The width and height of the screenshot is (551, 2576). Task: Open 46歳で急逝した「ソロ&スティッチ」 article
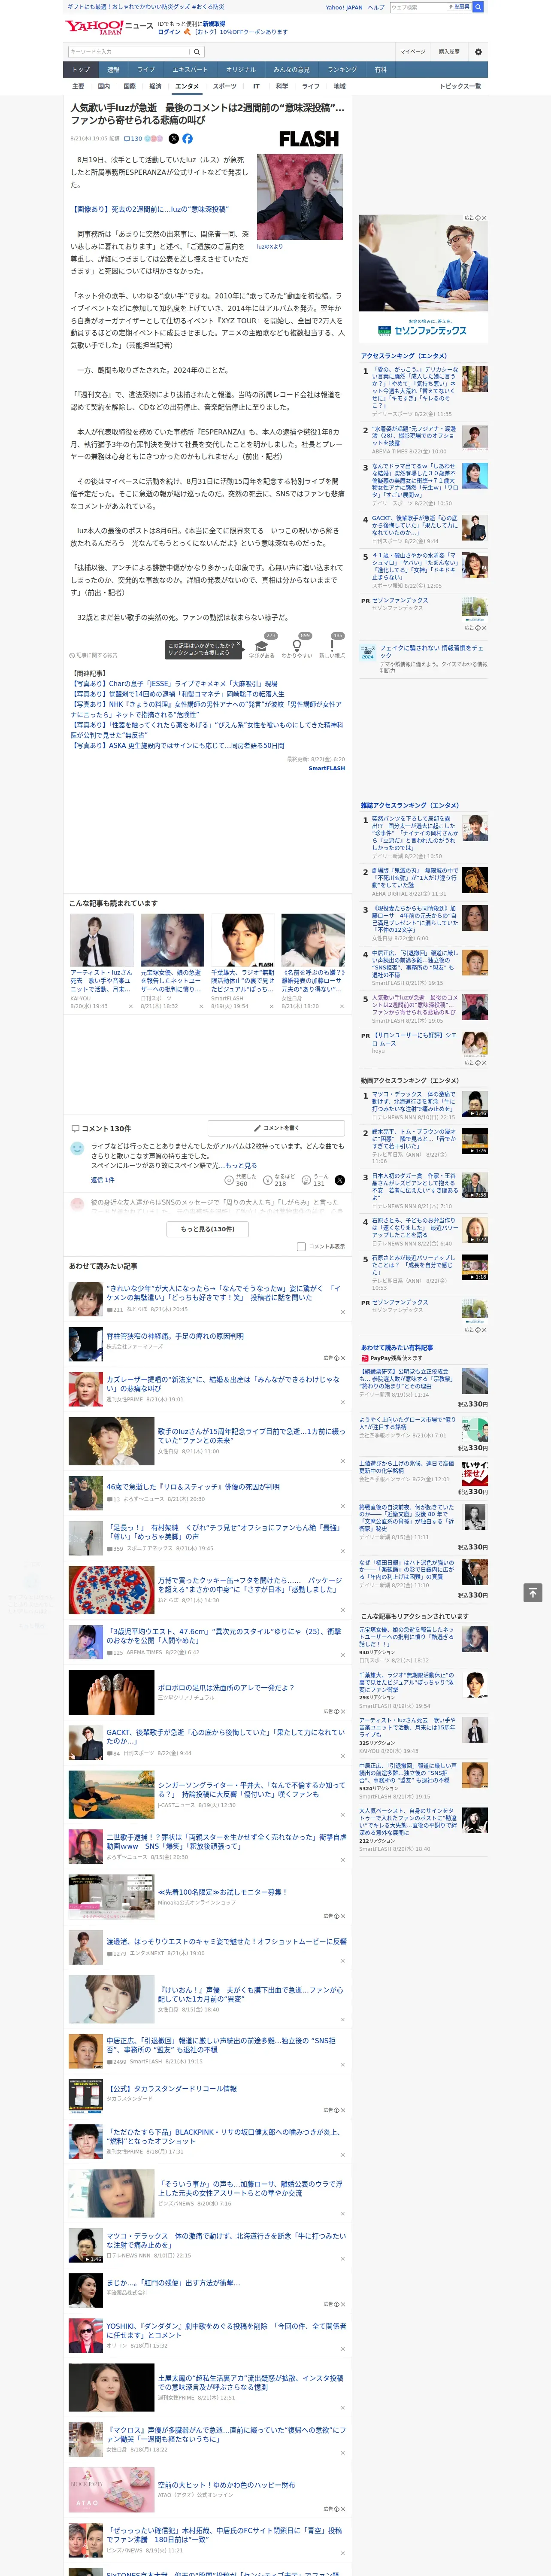click(193, 1487)
